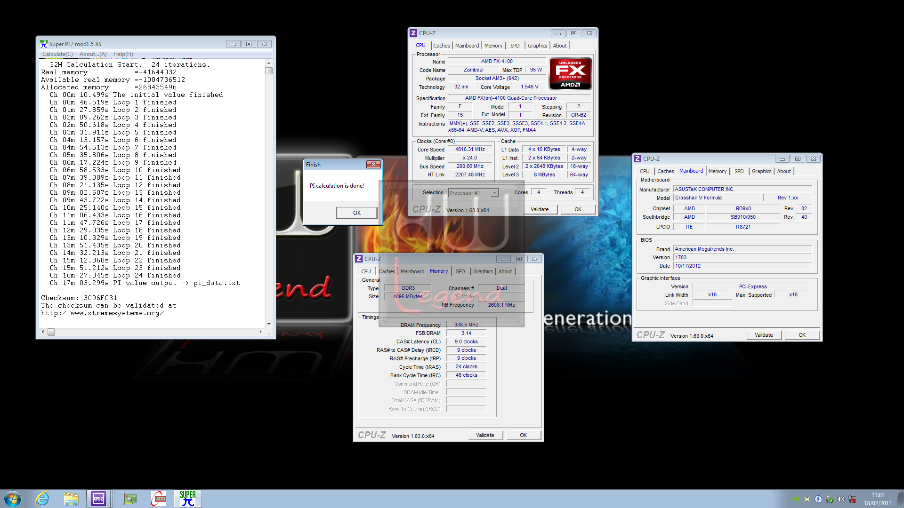Open About tab in the Memory window
904x508 pixels.
(x=505, y=271)
